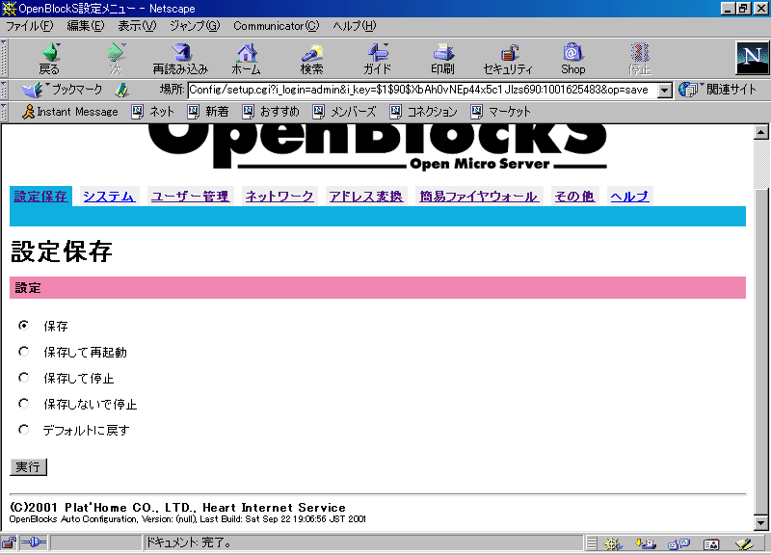This screenshot has height=555, width=771.
Task: Open the システム link
Action: point(109,197)
